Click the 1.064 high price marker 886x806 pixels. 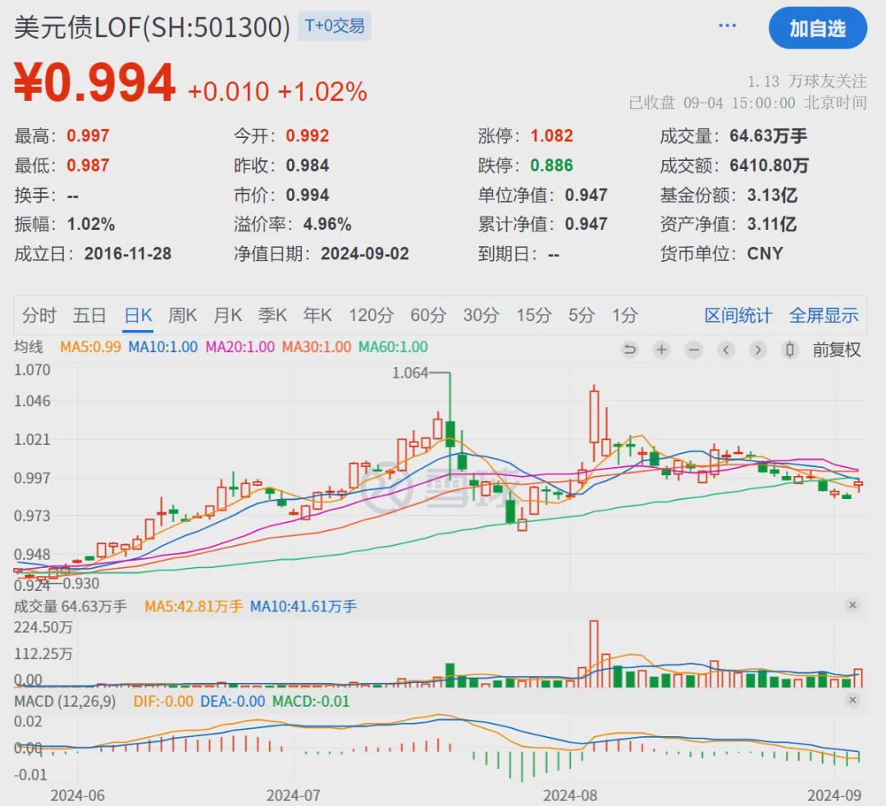click(410, 373)
